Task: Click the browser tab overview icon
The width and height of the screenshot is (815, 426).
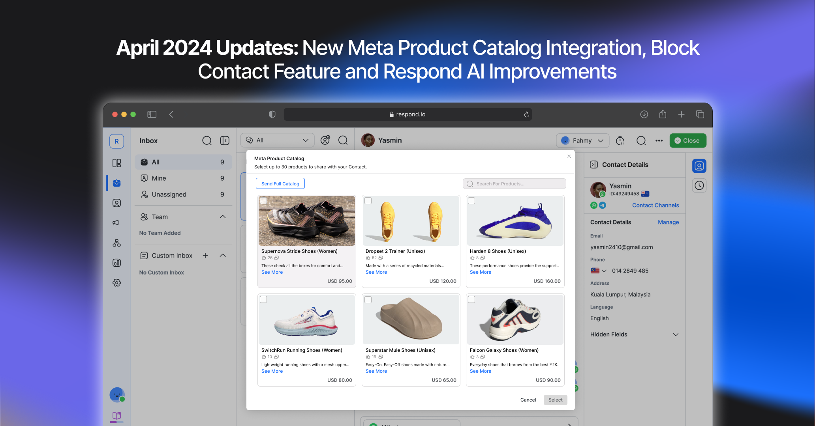Action: pyautogui.click(x=700, y=114)
